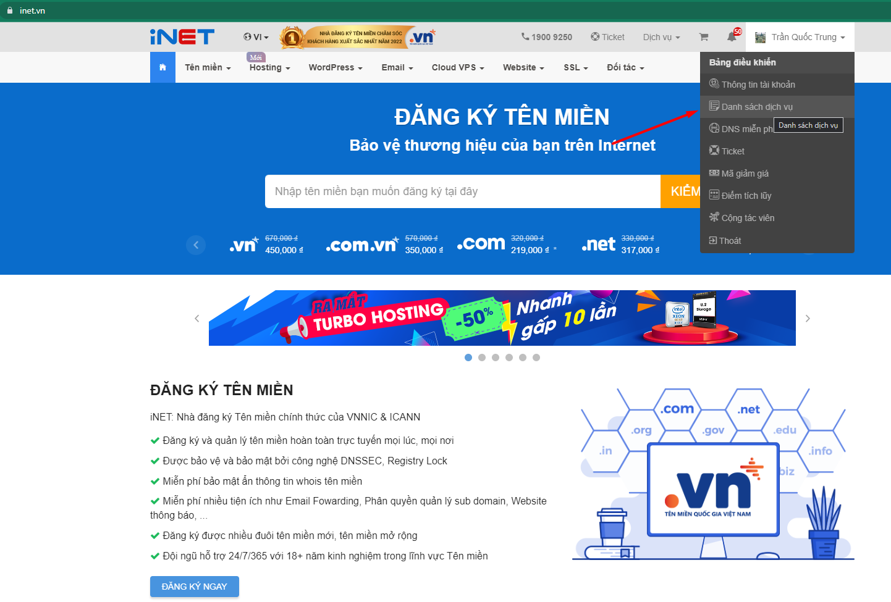Click the phone icon beside 1900 9250
This screenshot has height=602, width=891.
pos(524,37)
